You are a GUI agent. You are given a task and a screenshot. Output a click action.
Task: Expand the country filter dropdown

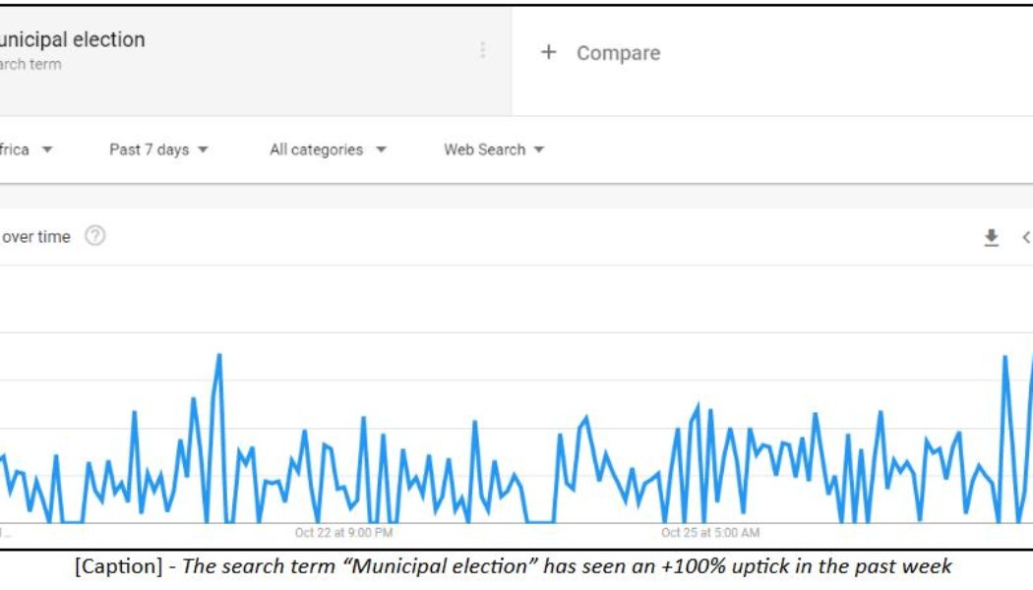point(25,149)
